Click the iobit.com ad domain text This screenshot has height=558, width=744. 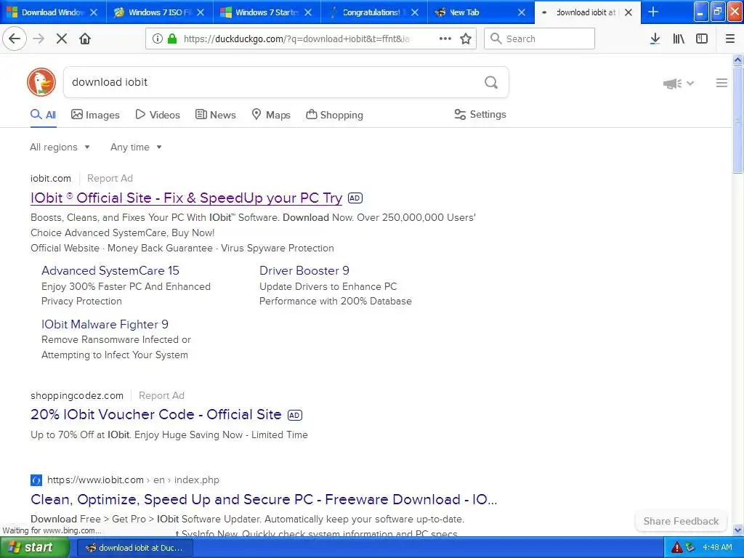(51, 179)
